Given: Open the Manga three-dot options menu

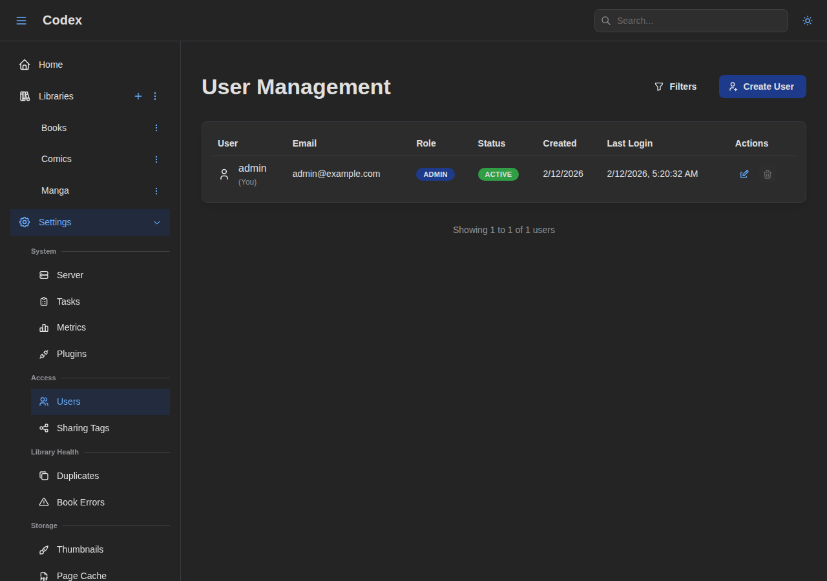Looking at the screenshot, I should click(156, 190).
